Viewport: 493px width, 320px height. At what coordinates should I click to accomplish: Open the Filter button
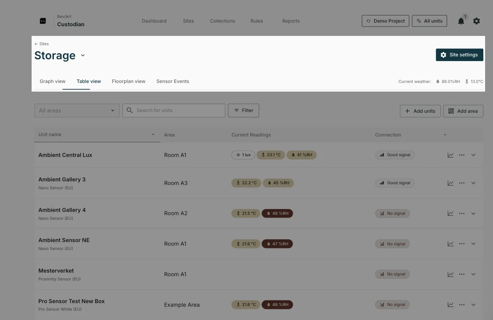tap(244, 111)
